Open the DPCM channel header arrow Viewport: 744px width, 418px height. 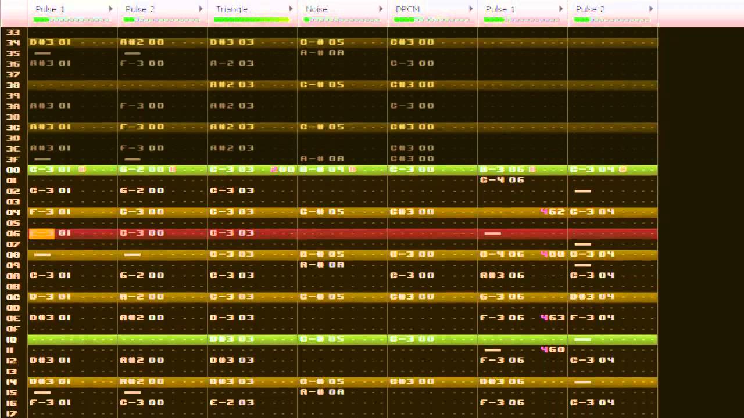[471, 9]
